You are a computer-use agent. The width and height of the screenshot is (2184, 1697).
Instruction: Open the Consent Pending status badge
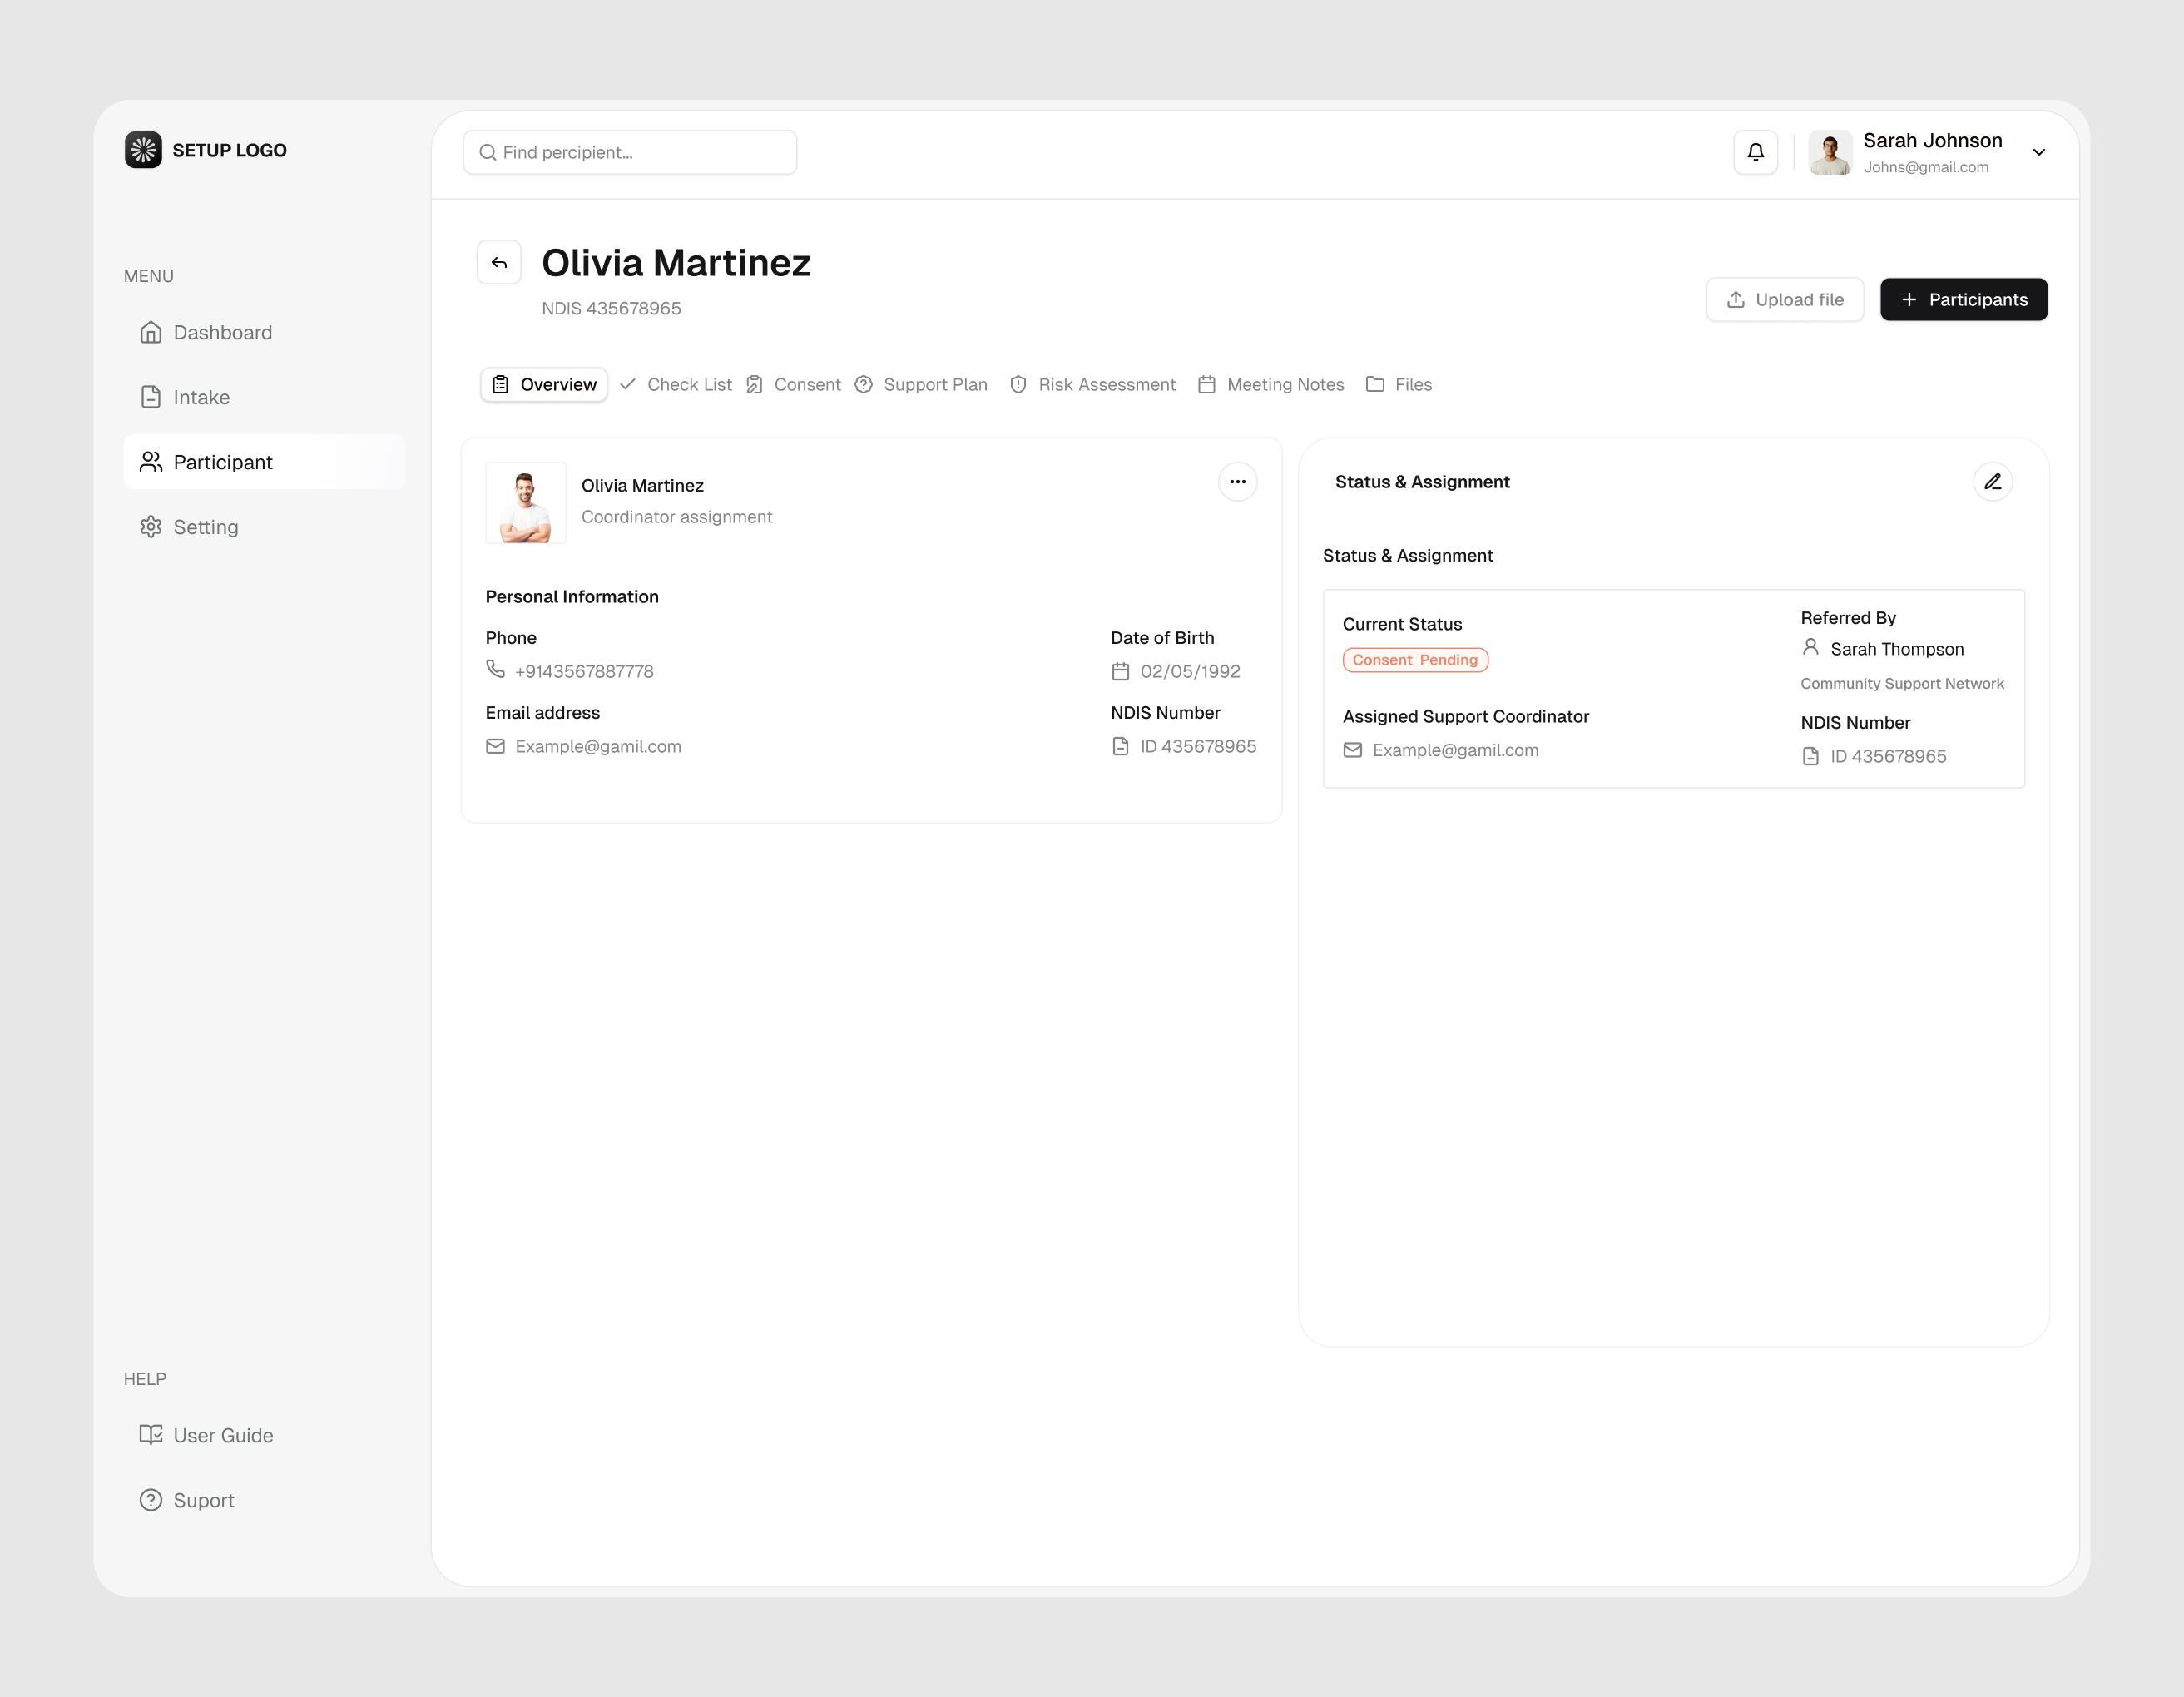[1414, 659]
